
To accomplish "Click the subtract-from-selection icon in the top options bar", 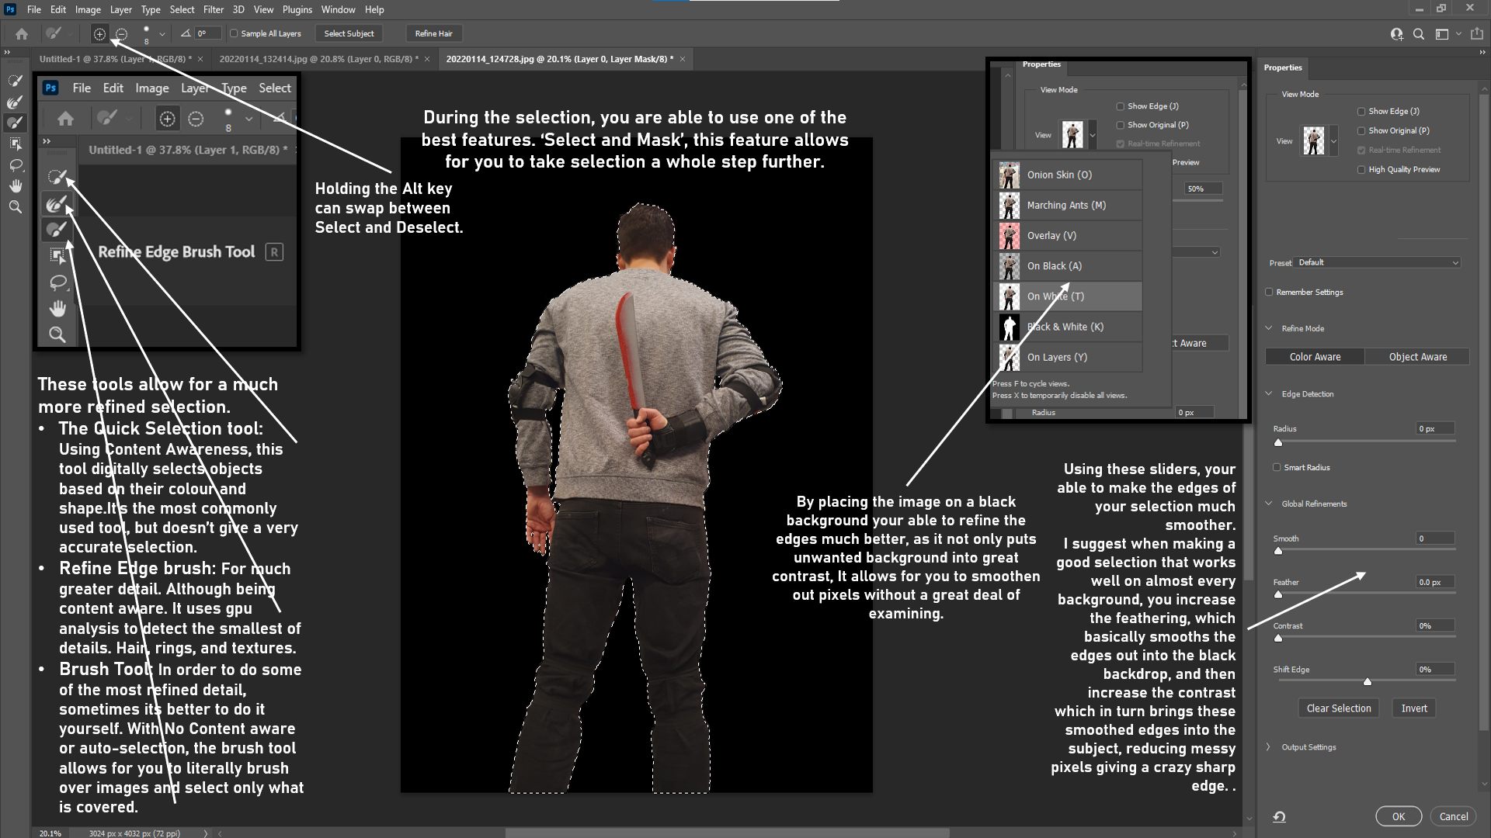I will point(121,33).
